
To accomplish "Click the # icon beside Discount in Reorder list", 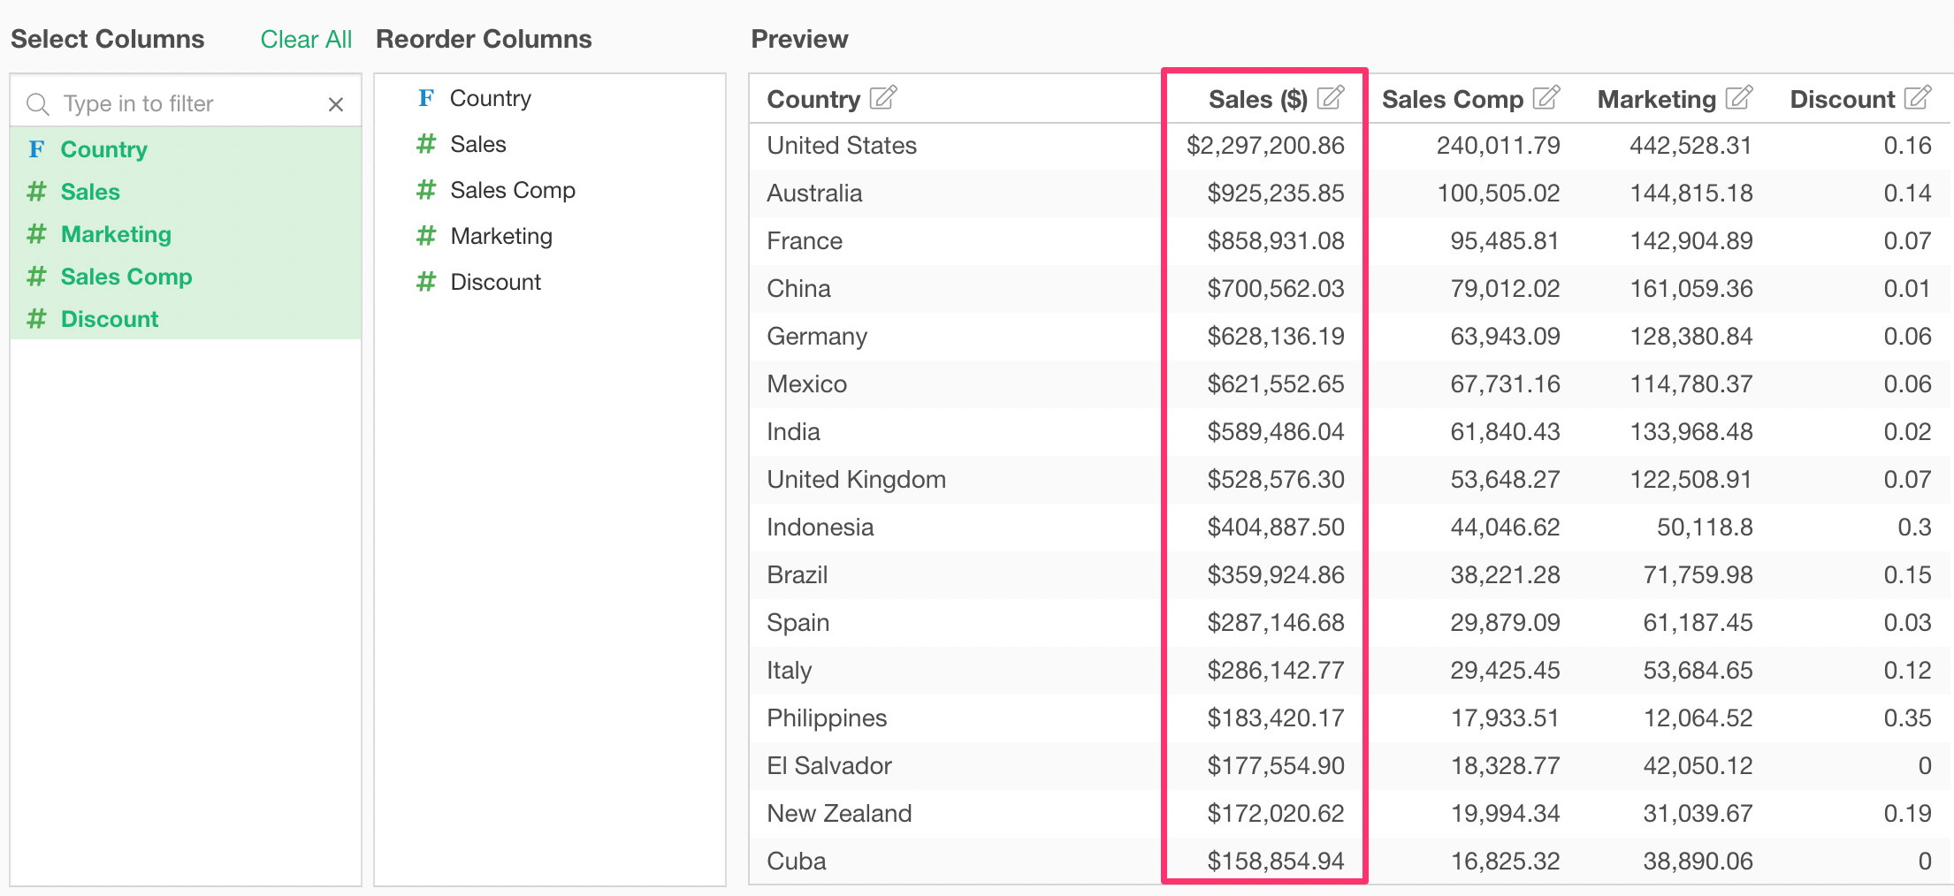I will click(x=426, y=282).
